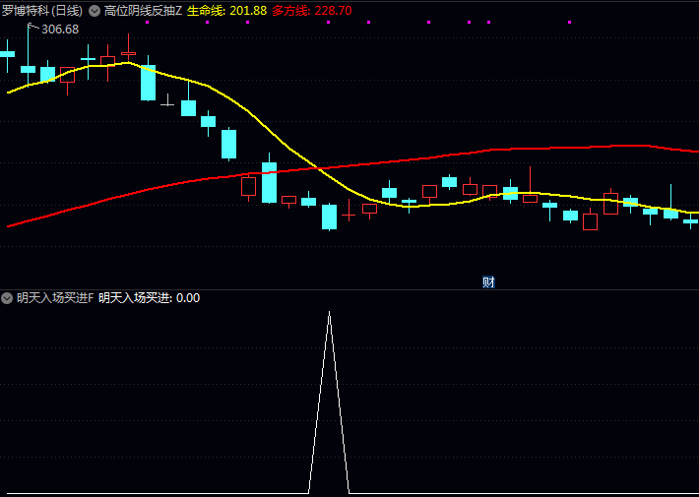This screenshot has width=699, height=497.
Task: Select the 高位阴线反抽Z indicator name
Action: coord(143,11)
